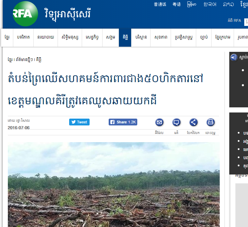
Task: Open the highlighted active navigation tab
Action: coord(125,37)
